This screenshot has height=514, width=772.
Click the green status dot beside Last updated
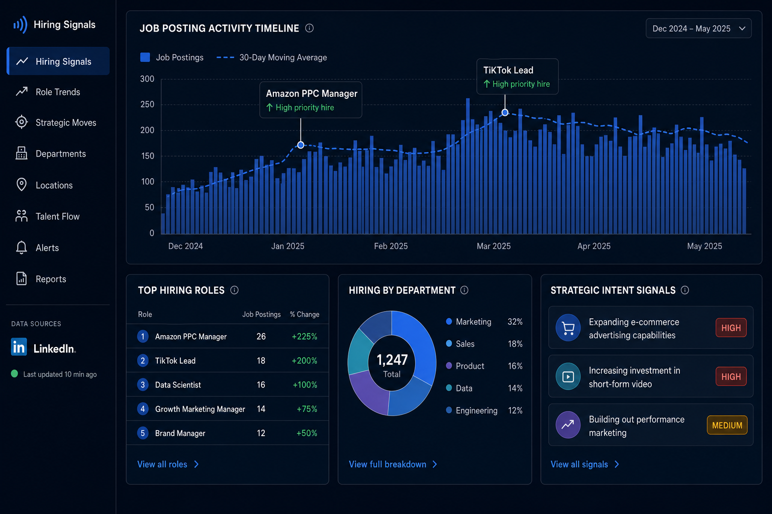[15, 373]
